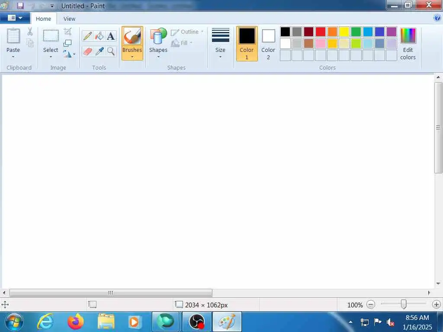Open the Paint file menu button
Screen dimensions: 443x332
pyautogui.click(x=15, y=18)
